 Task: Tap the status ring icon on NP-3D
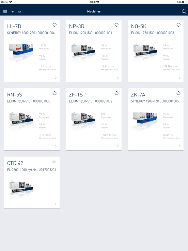coord(117,25)
